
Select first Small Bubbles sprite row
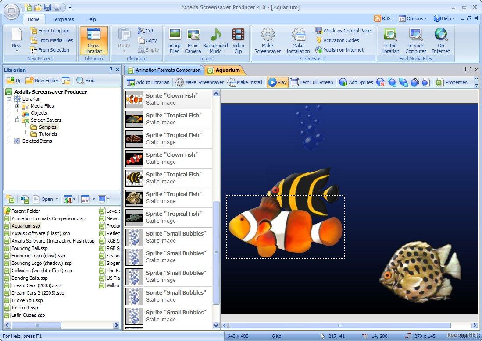[168, 237]
